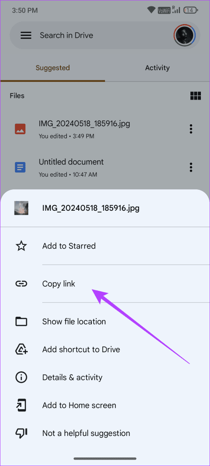This screenshot has width=210, height=466.
Task: Tap the Files section label
Action: 17,96
